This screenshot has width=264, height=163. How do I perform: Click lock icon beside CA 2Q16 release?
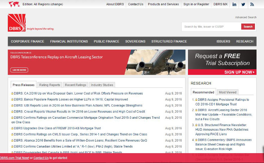click(12, 93)
